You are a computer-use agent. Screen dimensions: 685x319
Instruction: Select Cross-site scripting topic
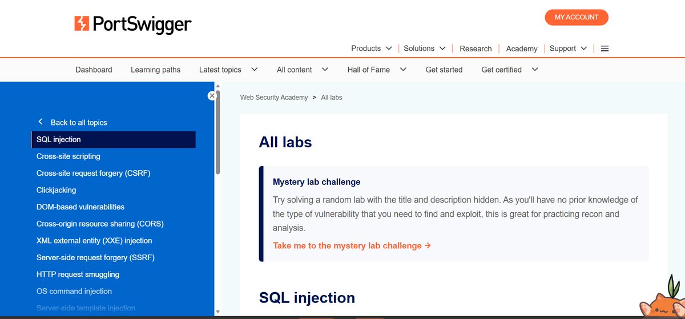click(68, 156)
